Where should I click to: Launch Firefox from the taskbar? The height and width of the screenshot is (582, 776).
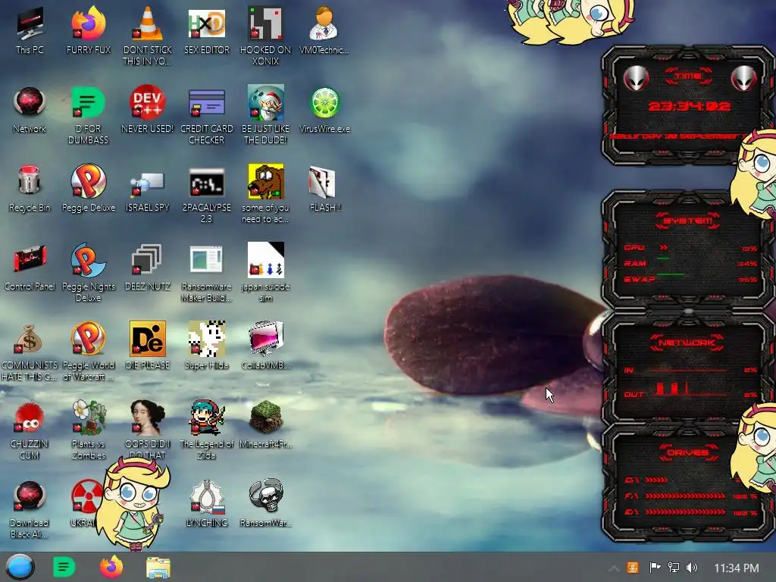[111, 567]
